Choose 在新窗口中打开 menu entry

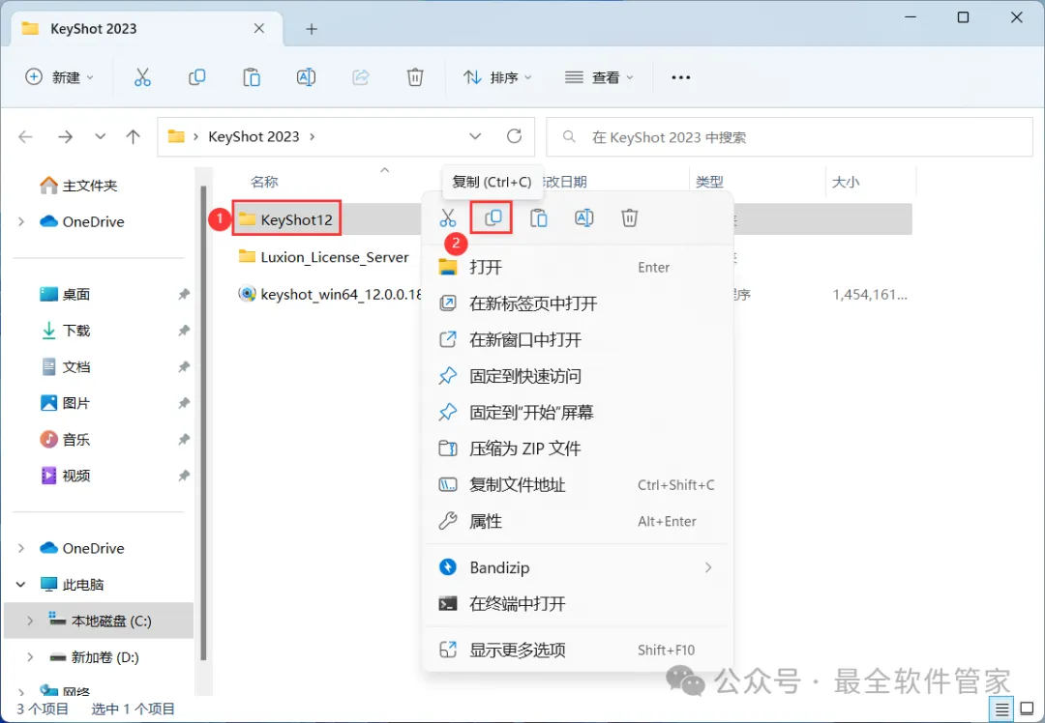click(577, 339)
